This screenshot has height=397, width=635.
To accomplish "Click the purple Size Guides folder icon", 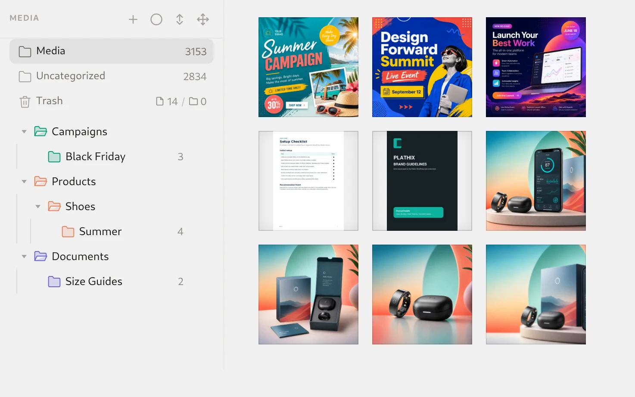I will [x=54, y=282].
